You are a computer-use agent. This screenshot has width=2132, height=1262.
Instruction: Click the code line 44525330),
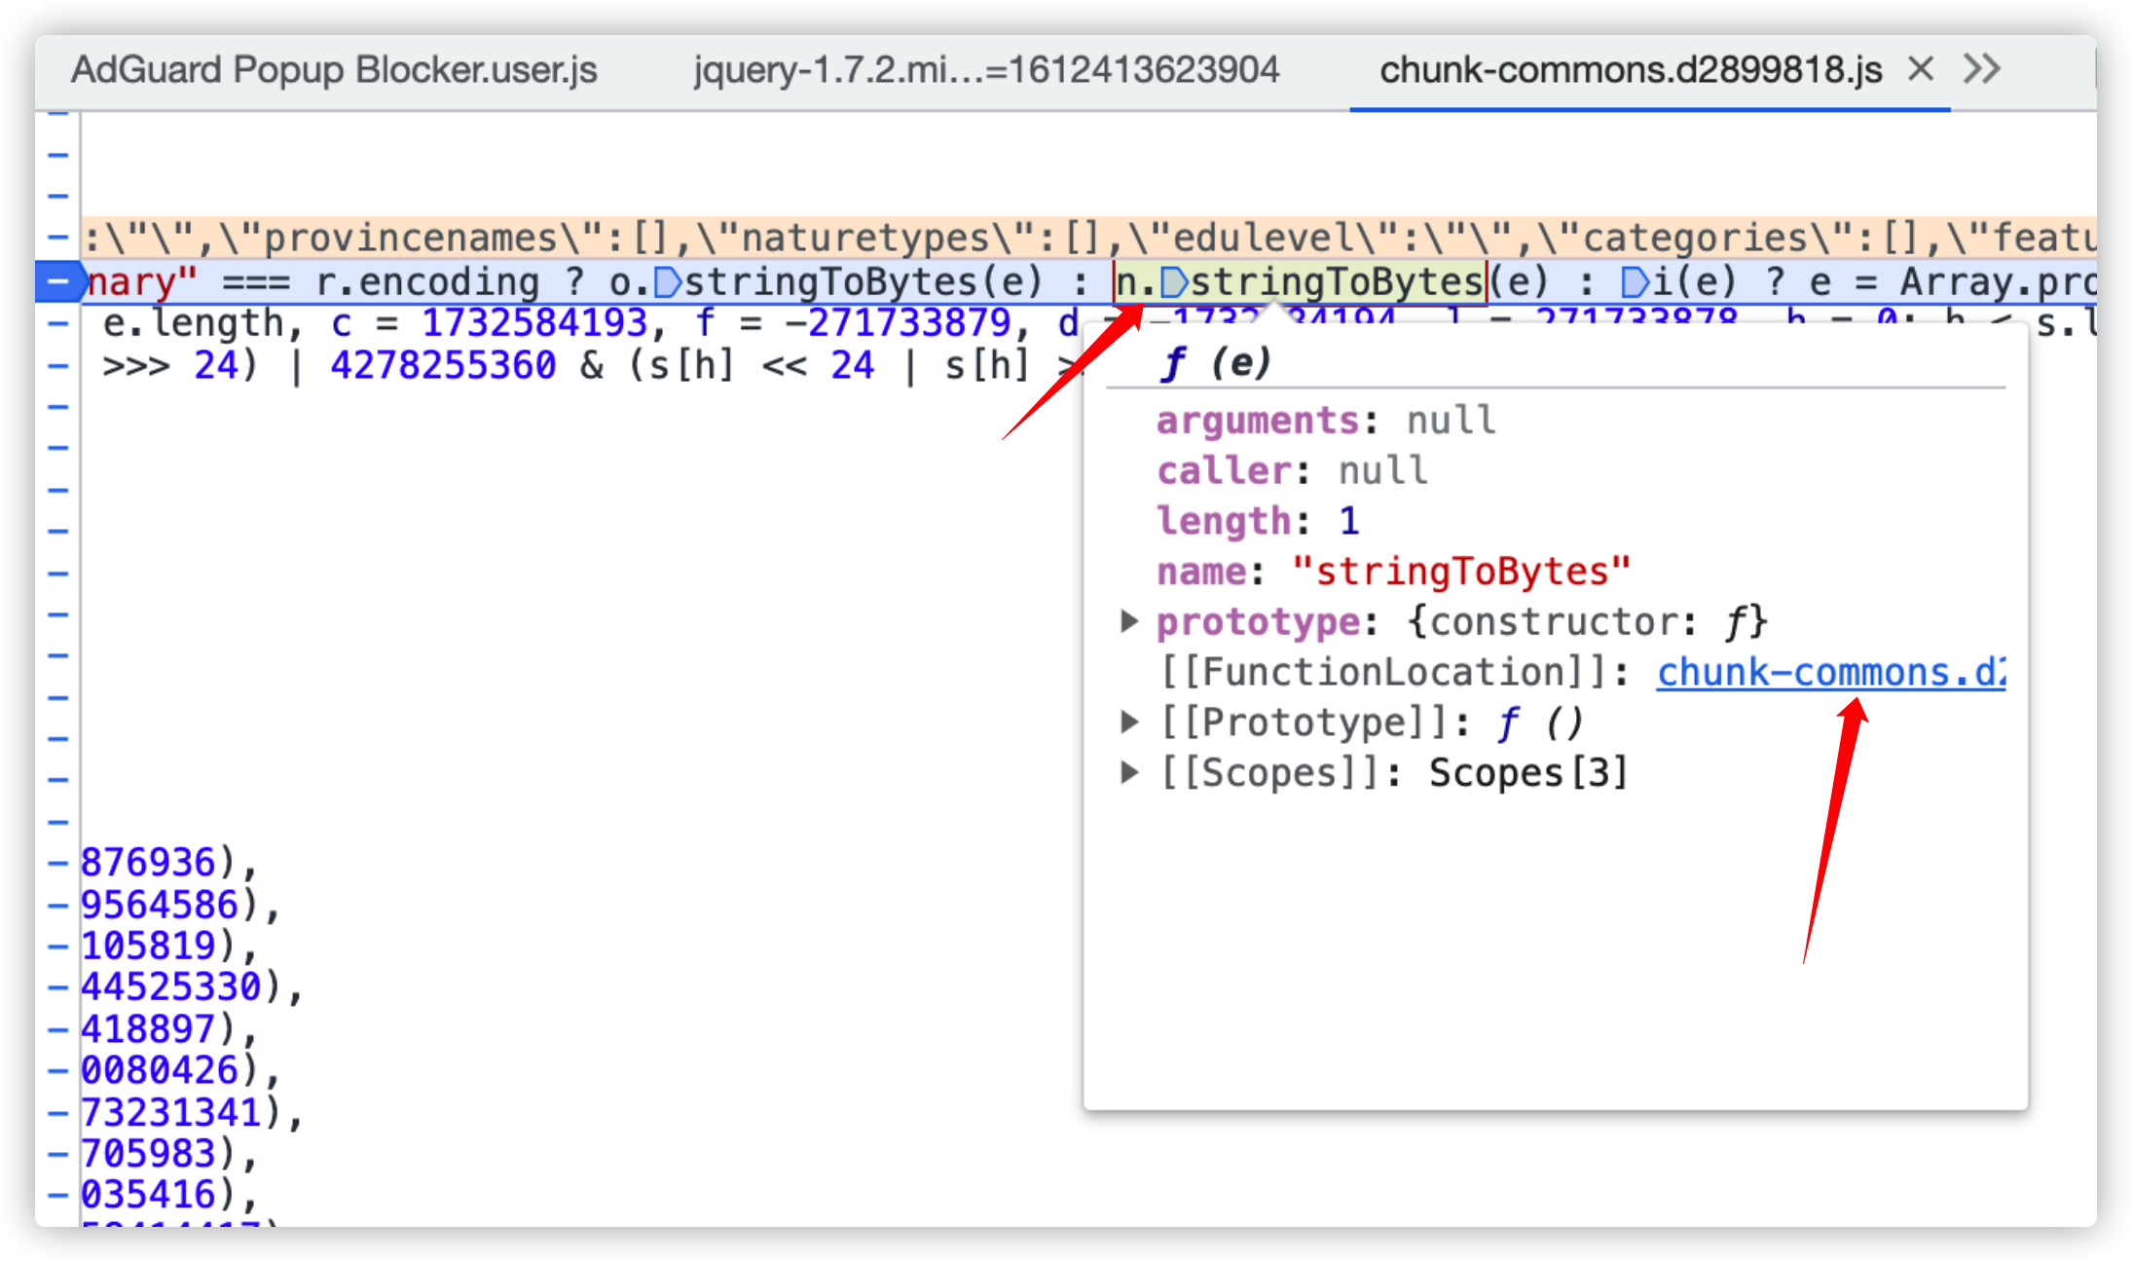pos(192,987)
